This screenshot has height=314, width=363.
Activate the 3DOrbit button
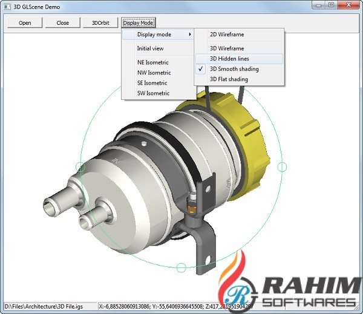click(100, 23)
